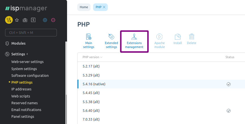Click the Settings sliders icon
The height and width of the screenshot is (124, 245).
[x=7, y=54]
